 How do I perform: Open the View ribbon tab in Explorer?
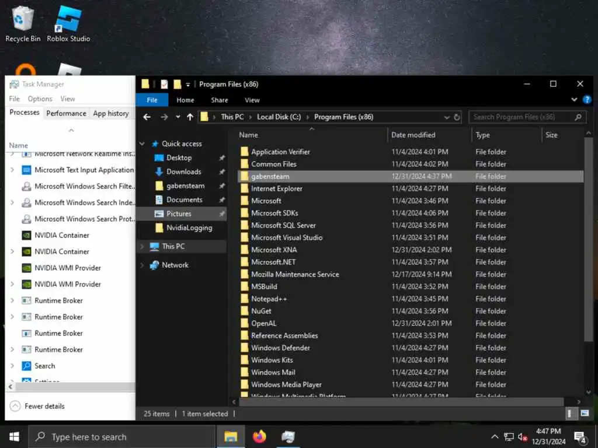click(252, 100)
